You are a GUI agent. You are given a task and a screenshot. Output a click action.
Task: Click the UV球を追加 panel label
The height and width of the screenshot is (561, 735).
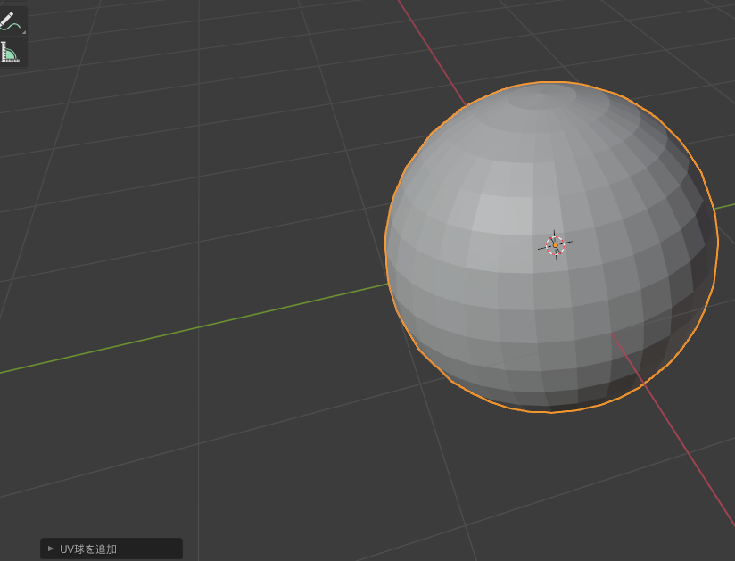[x=88, y=549]
